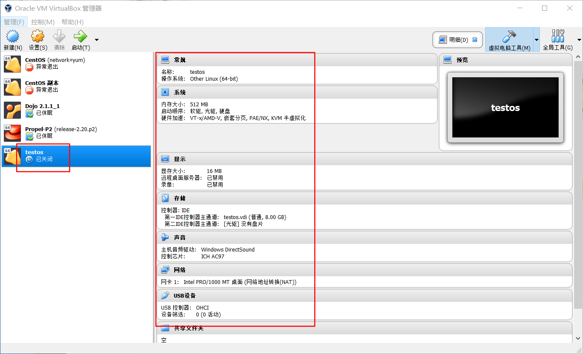Open the 显示 section header link
583x354 pixels.
coord(180,159)
